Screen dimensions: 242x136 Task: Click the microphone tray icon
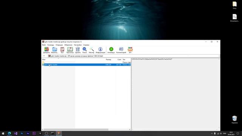click(x=215, y=133)
